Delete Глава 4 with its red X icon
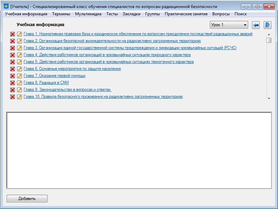Viewport: 278px width, 209px height. (13, 55)
